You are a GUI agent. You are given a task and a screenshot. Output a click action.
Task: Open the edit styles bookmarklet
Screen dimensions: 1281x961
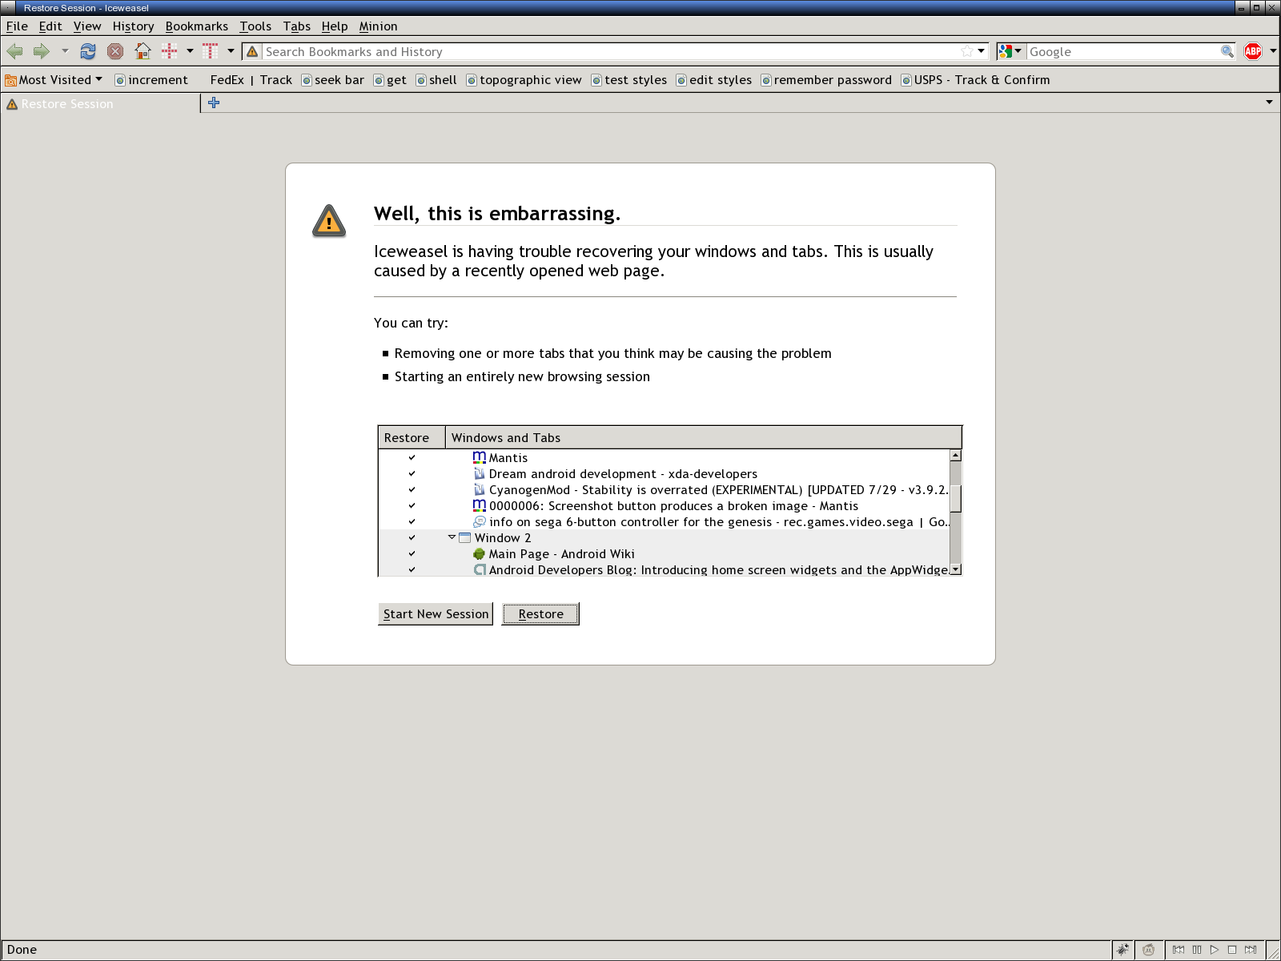coord(714,80)
